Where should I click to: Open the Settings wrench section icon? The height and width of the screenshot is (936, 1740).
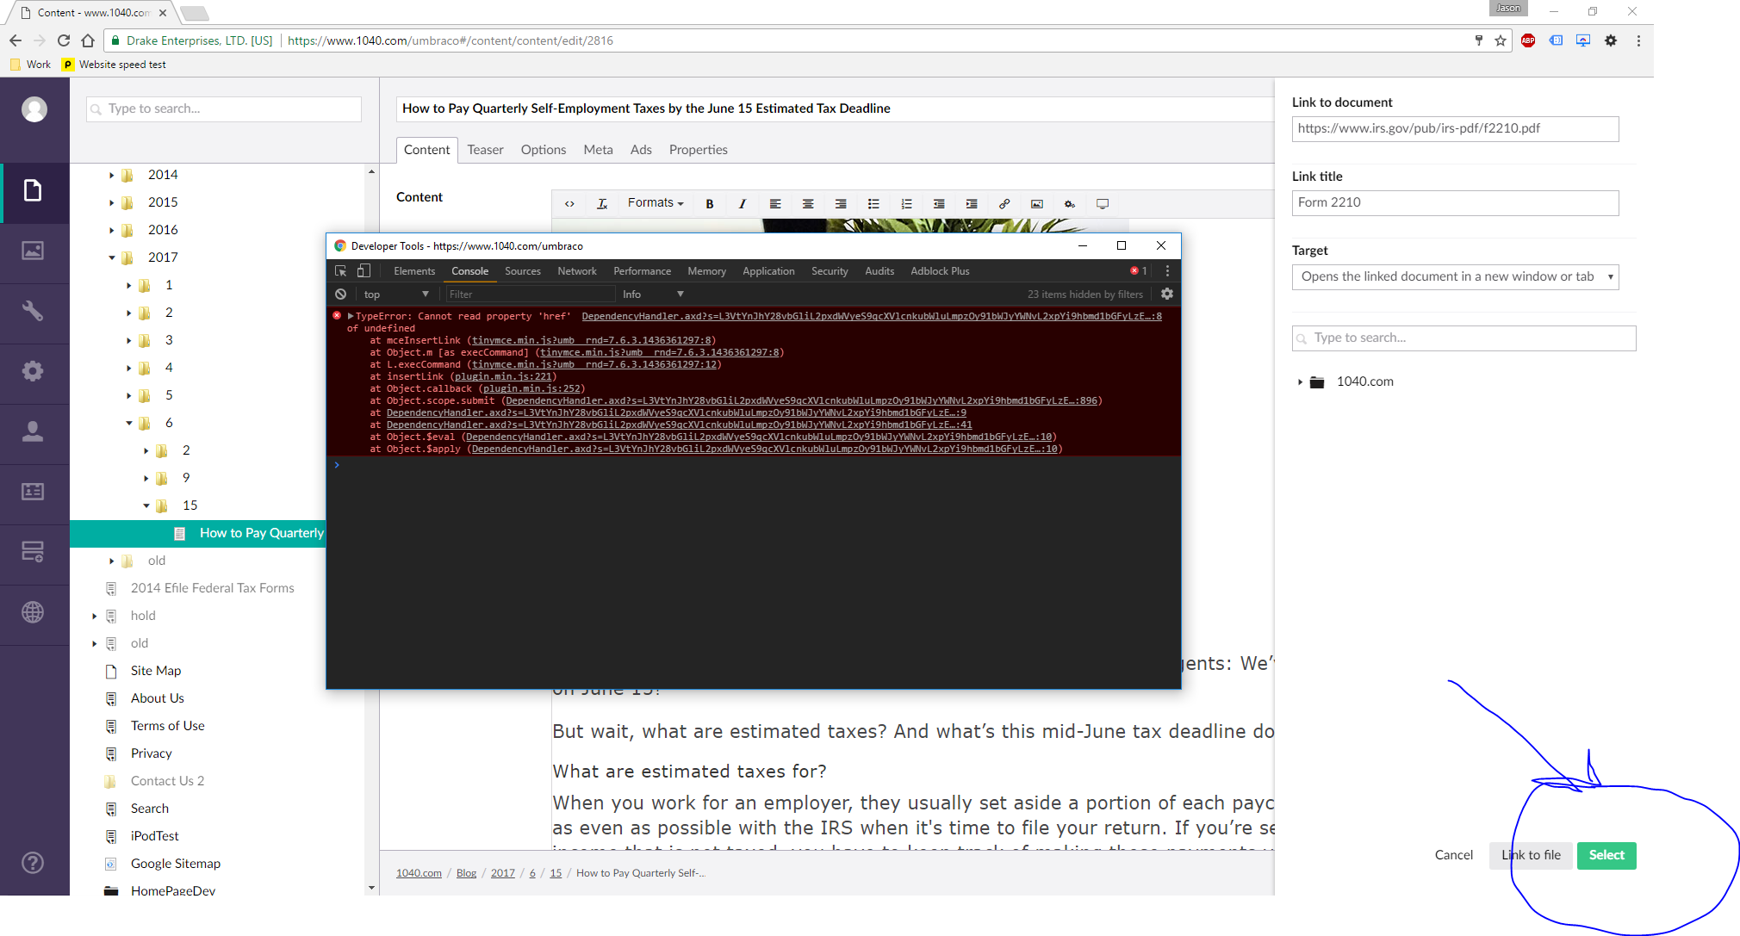[33, 311]
